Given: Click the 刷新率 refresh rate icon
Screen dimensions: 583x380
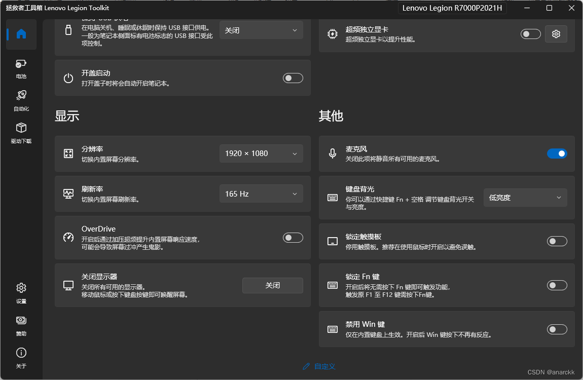Looking at the screenshot, I should point(68,194).
